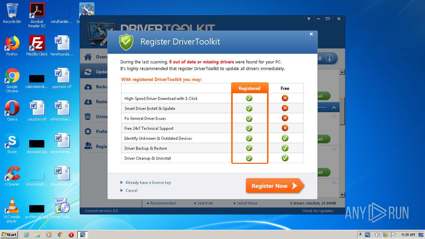Click the driver list scrollbar down arrow

(342, 195)
